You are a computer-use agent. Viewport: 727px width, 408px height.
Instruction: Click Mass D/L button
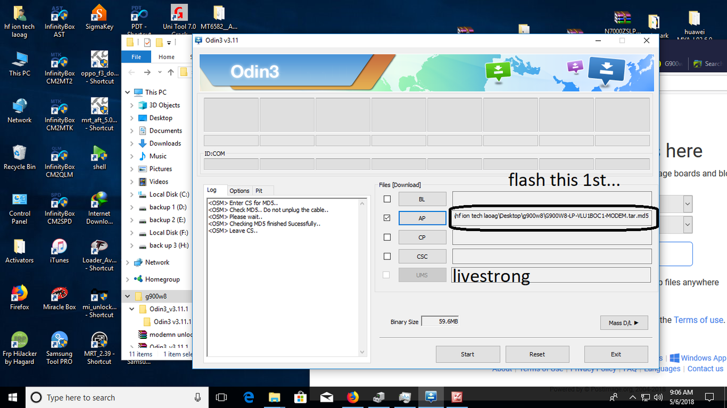click(x=624, y=322)
